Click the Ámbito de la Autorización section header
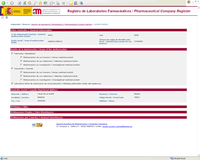200x160 pixels. (x=98, y=49)
